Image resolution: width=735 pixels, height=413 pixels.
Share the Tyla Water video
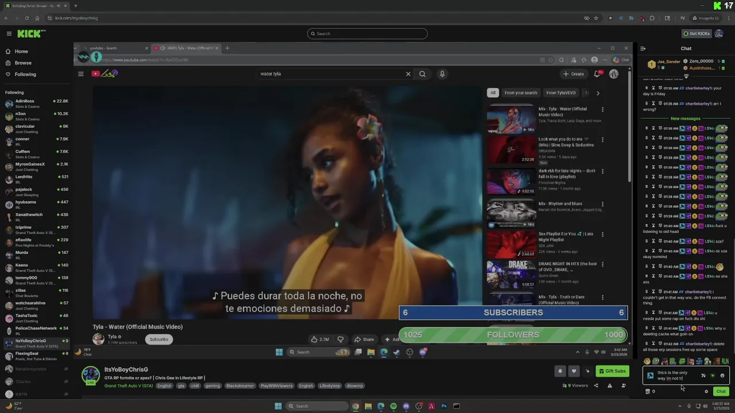(364, 339)
